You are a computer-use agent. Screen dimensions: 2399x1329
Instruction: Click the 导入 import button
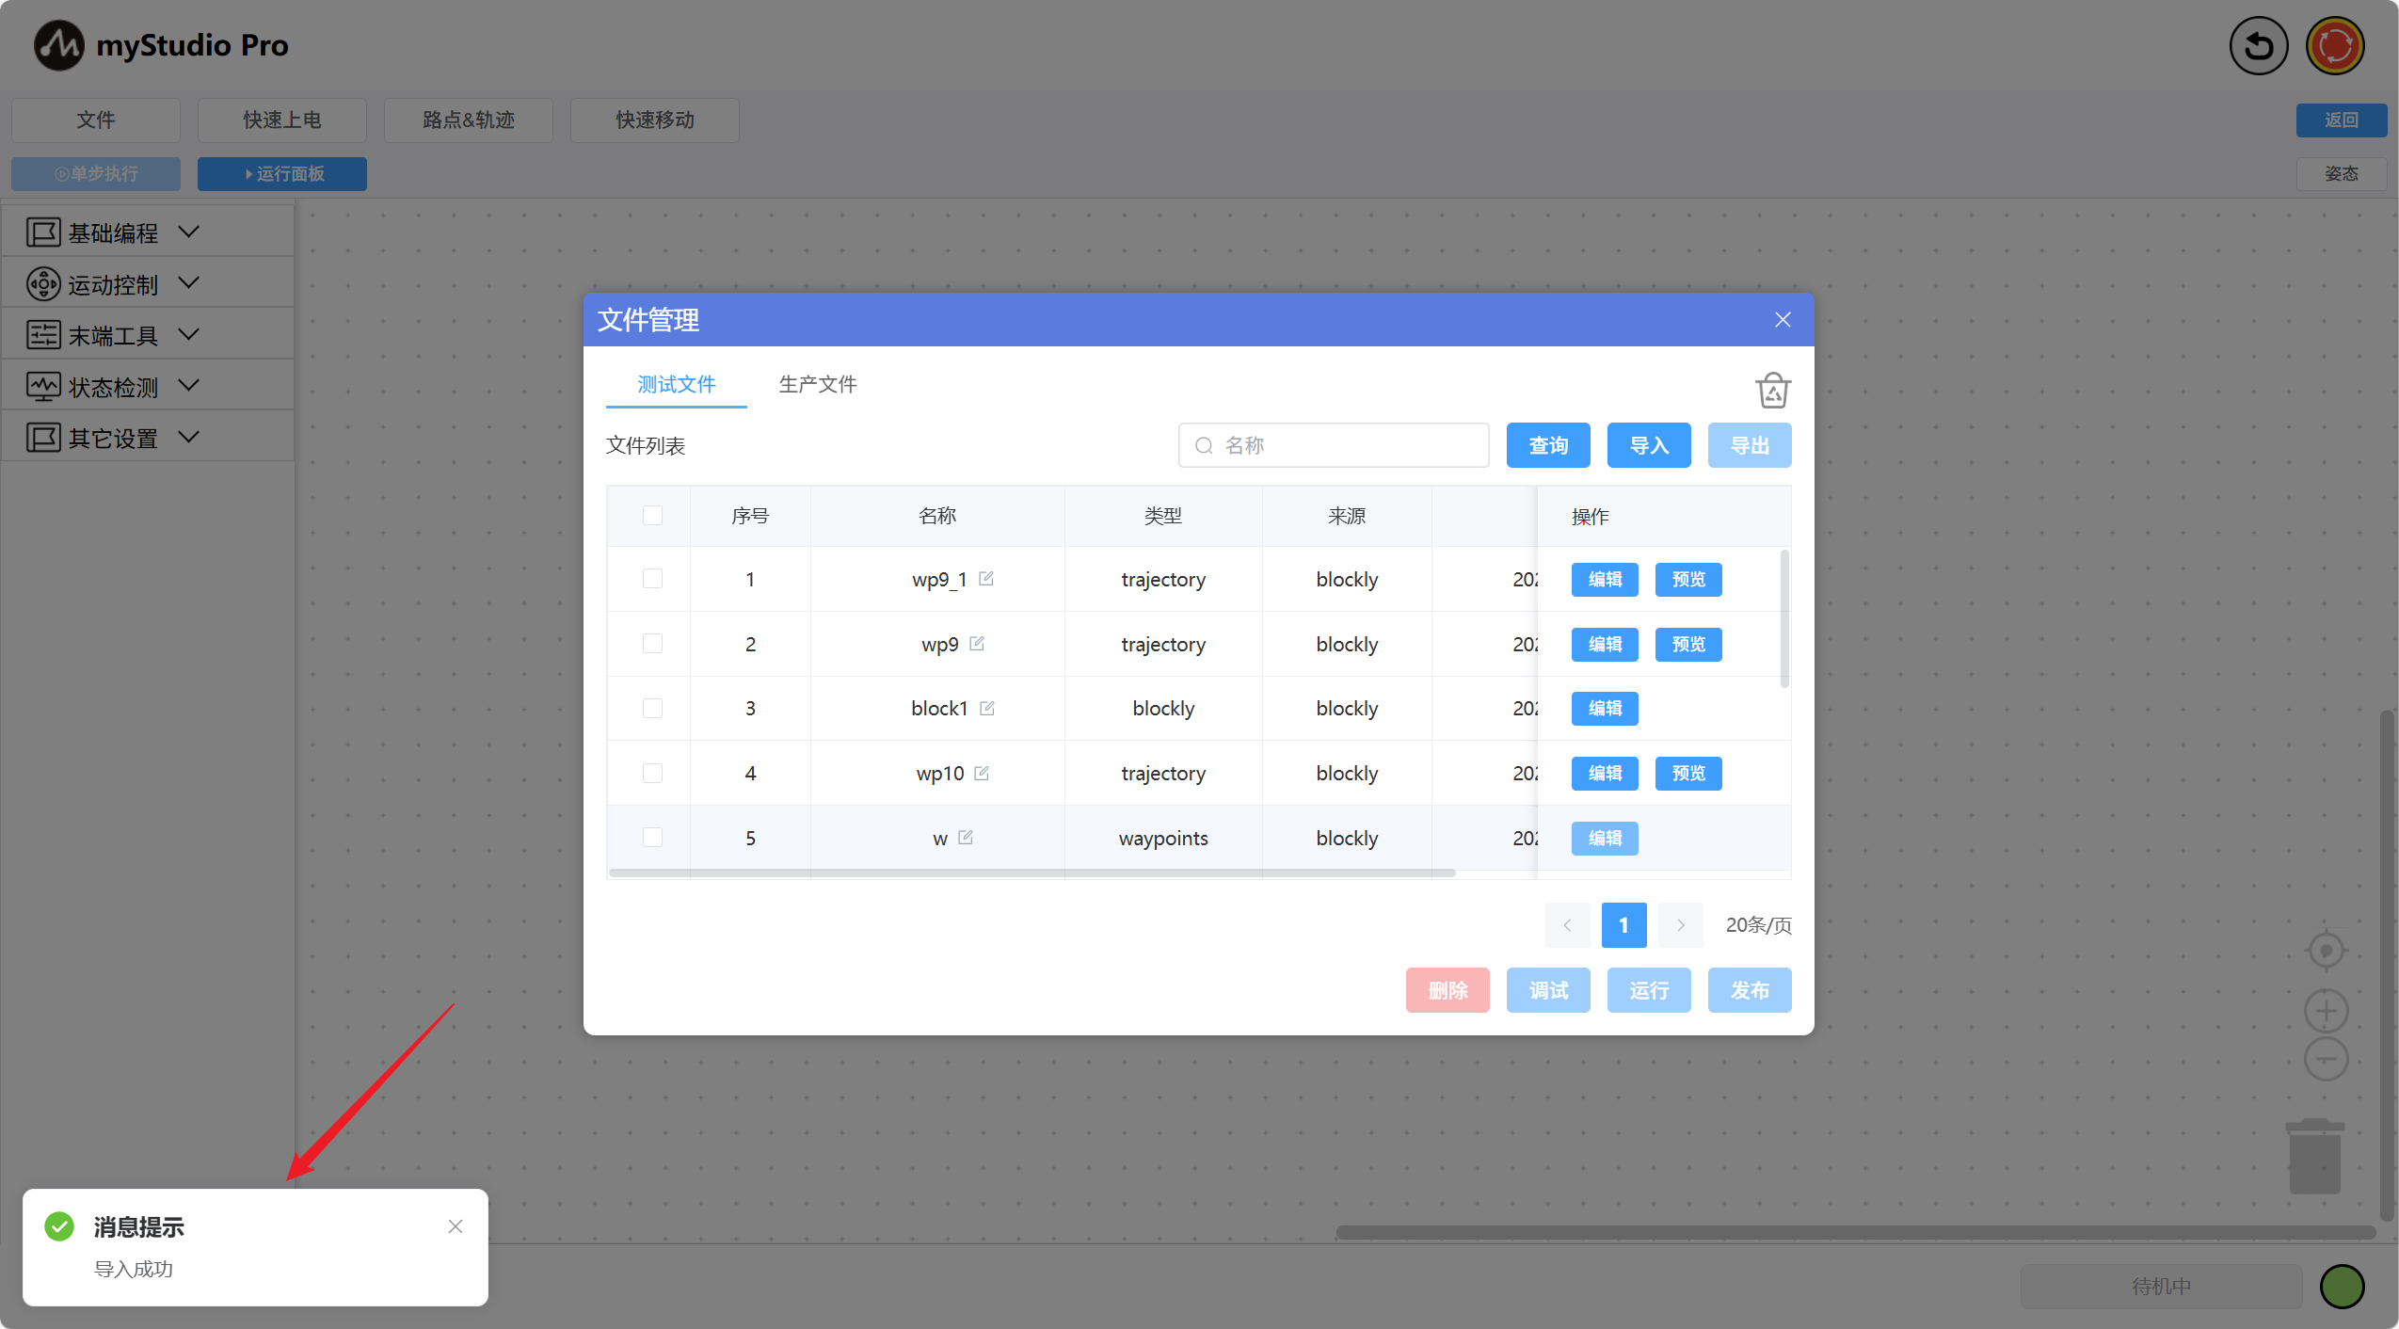(1648, 445)
